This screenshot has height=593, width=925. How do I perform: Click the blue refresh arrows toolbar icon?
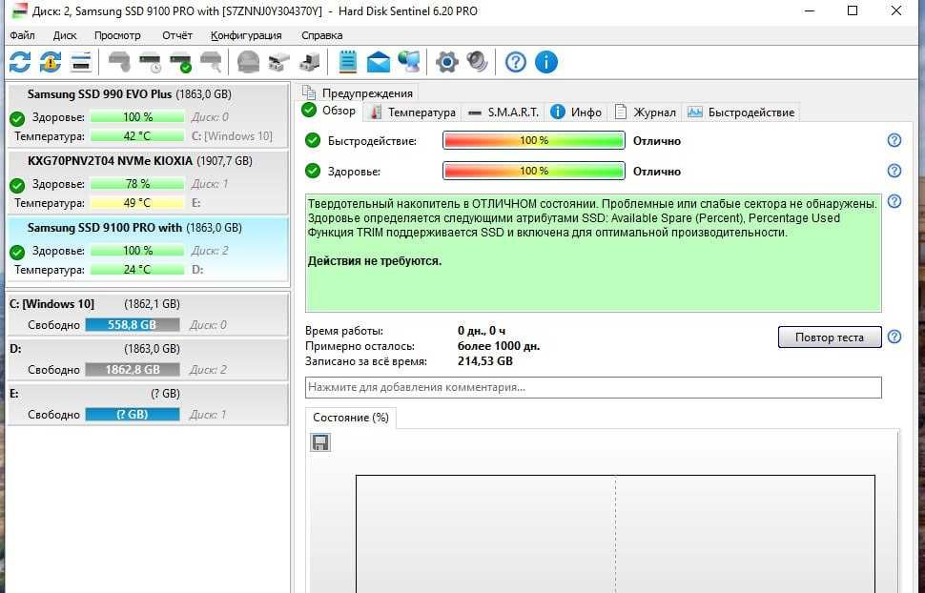point(20,62)
